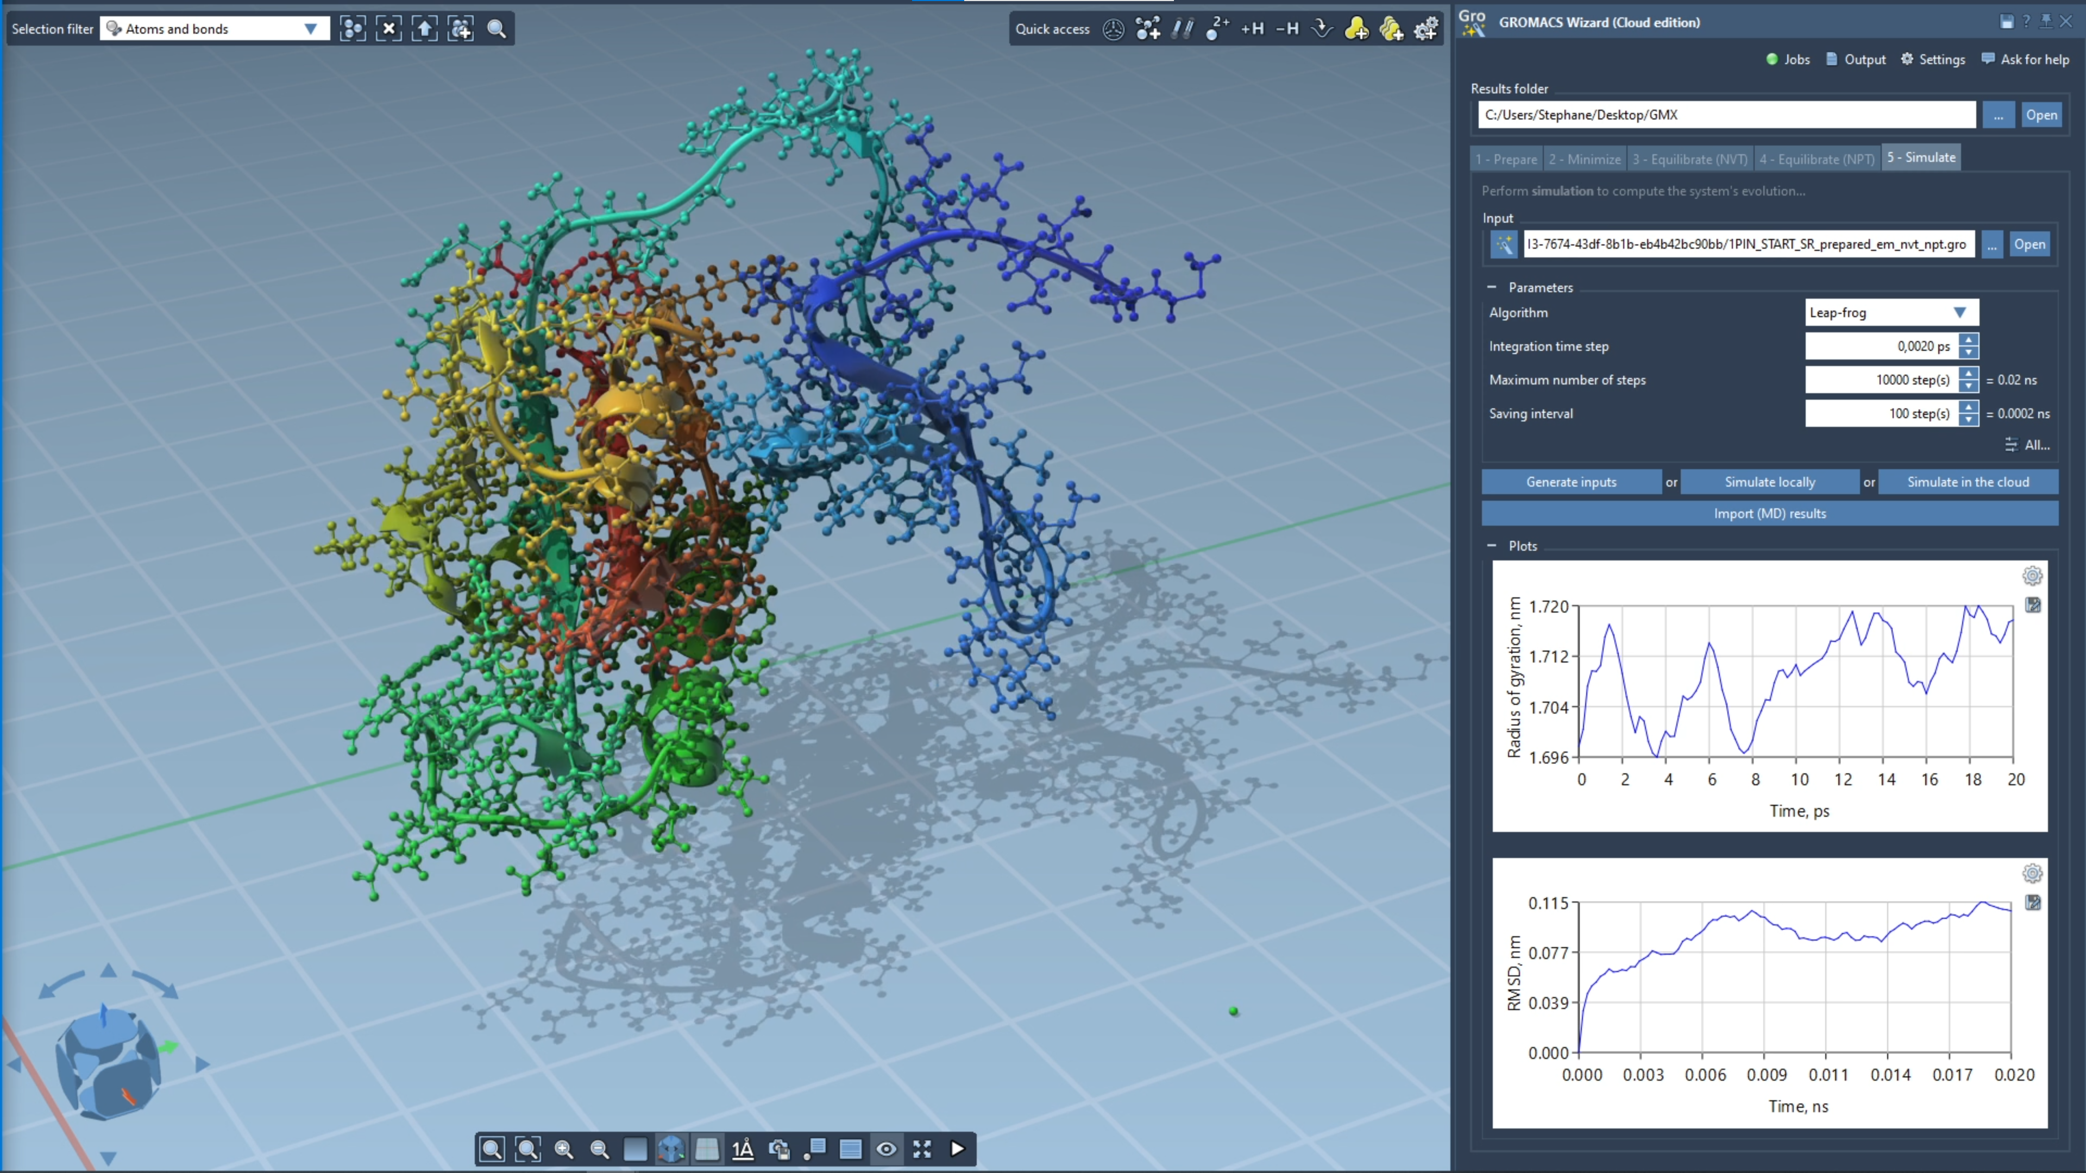Click the add hydrogens (+H) icon

(x=1252, y=29)
